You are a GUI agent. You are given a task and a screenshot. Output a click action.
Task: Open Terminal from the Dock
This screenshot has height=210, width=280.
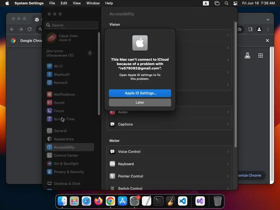click(x=159, y=201)
